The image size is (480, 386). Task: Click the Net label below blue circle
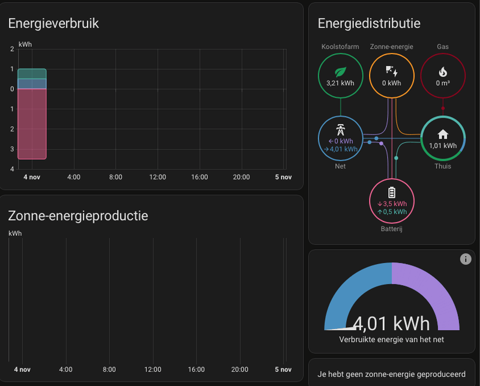340,166
